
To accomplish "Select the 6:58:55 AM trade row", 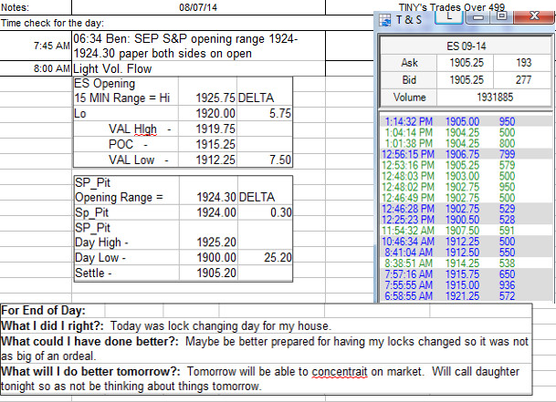I will tap(466, 296).
